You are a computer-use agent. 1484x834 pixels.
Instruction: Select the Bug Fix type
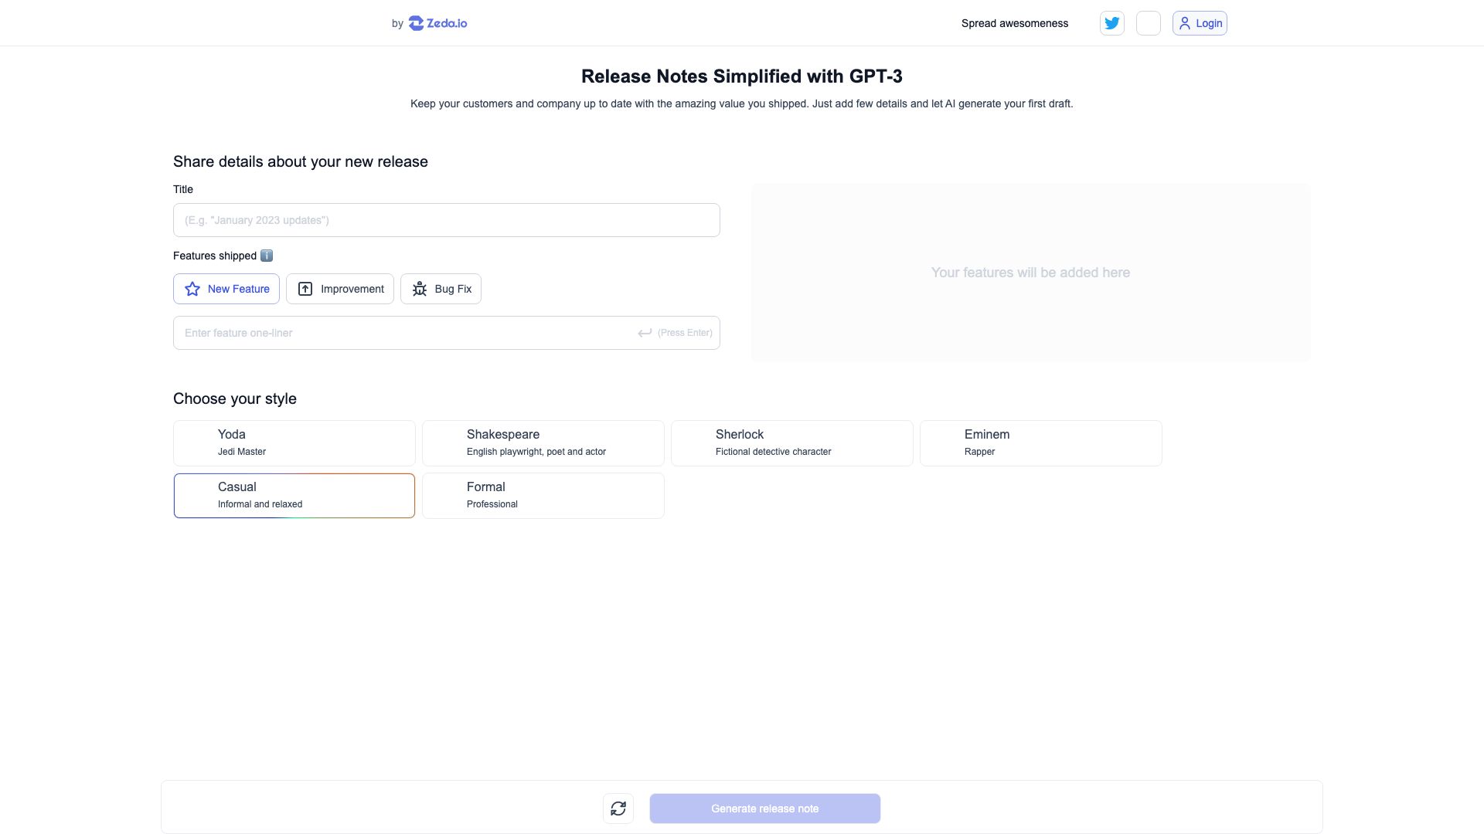click(x=441, y=289)
